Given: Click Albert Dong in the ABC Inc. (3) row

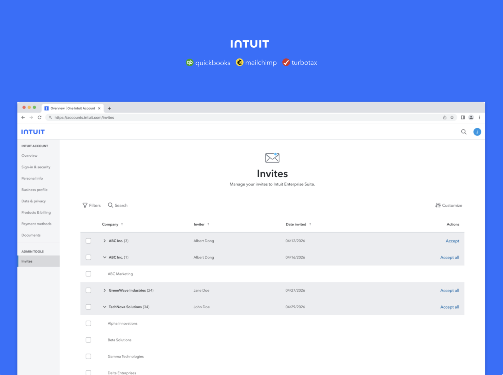Looking at the screenshot, I should (x=204, y=241).
